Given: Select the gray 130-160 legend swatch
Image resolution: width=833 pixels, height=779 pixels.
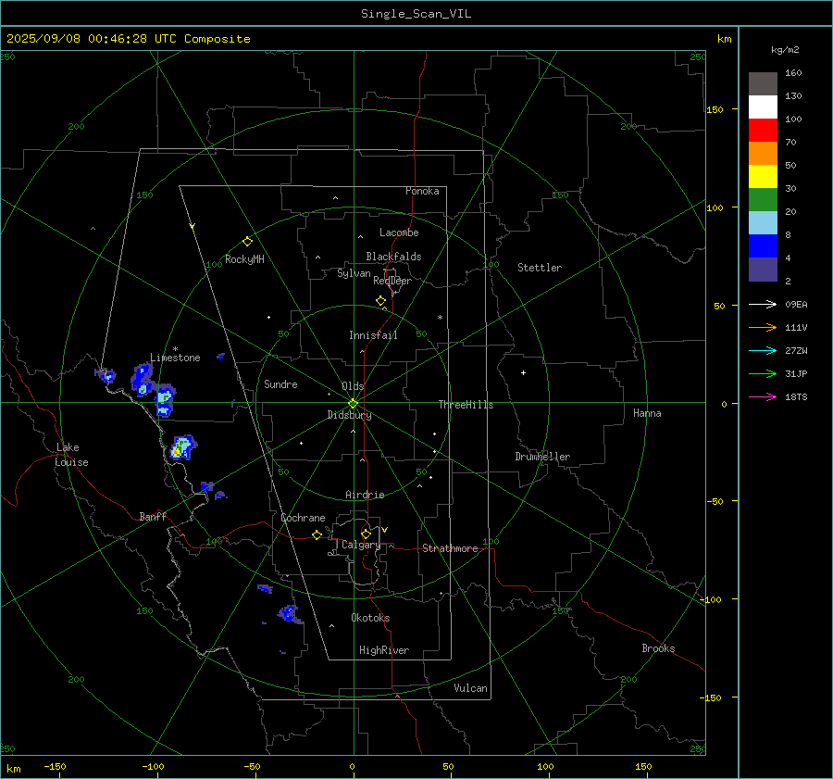Looking at the screenshot, I should tap(763, 84).
